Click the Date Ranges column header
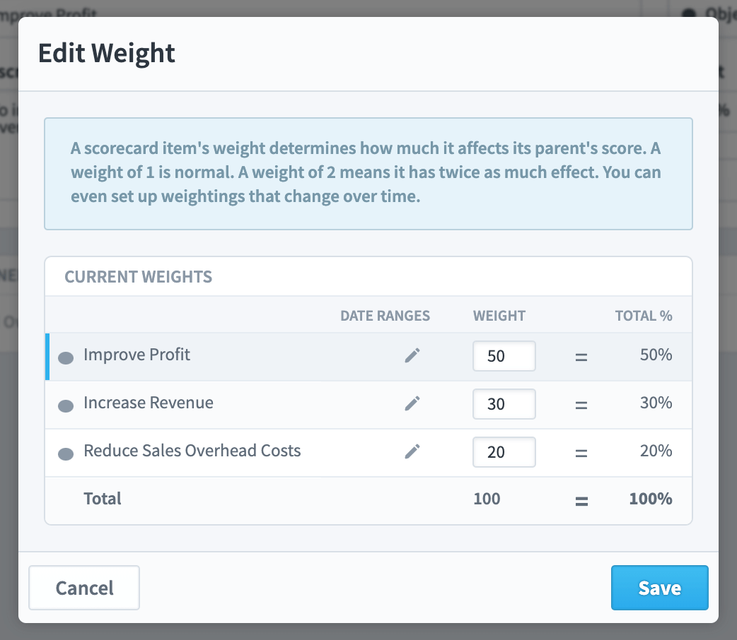The height and width of the screenshot is (640, 737). pos(385,316)
